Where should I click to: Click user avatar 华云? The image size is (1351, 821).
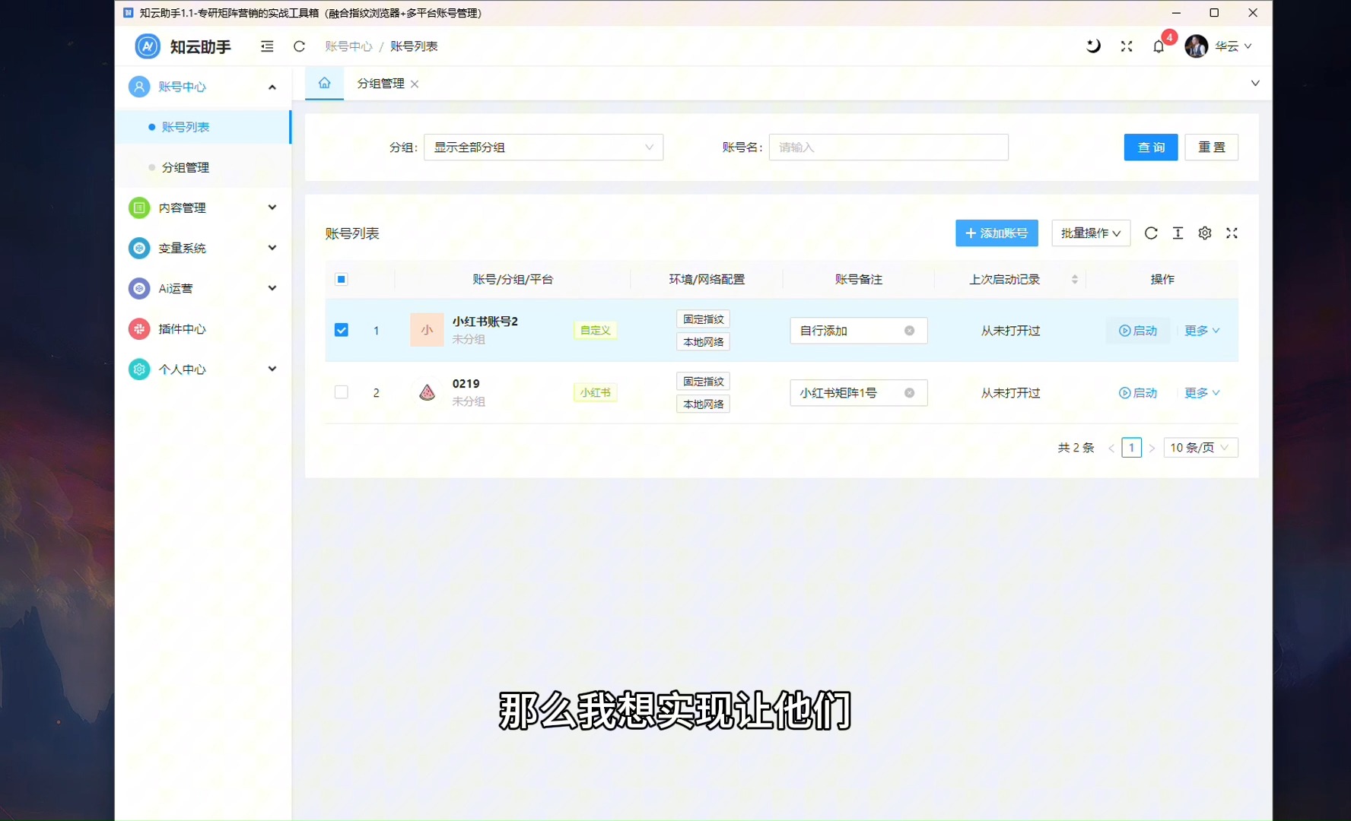click(1197, 46)
